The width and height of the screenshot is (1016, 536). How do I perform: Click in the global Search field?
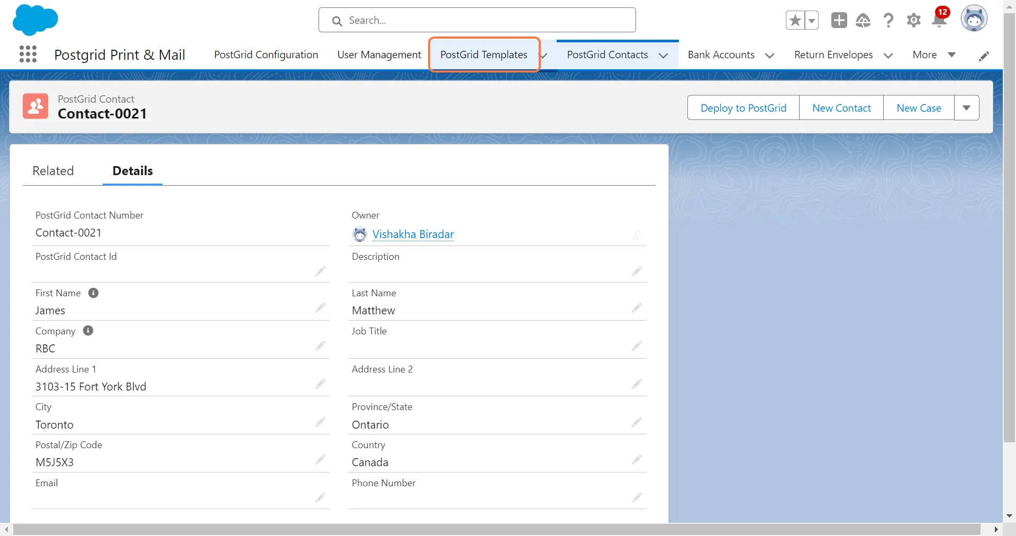tap(476, 21)
